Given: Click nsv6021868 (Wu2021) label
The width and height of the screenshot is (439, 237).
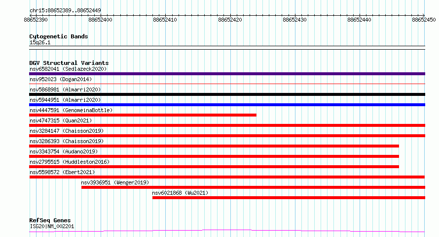Looking at the screenshot, I should point(181,193).
